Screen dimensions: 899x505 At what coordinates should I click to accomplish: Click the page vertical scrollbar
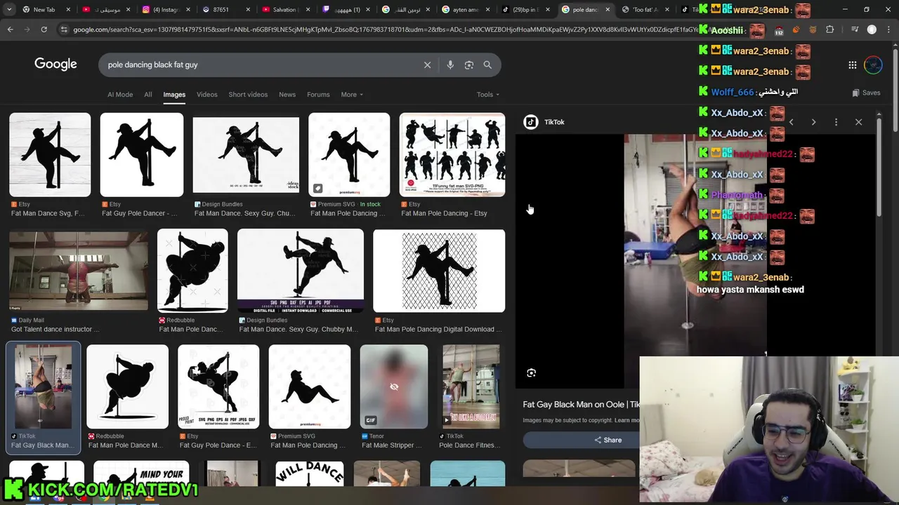click(x=894, y=91)
